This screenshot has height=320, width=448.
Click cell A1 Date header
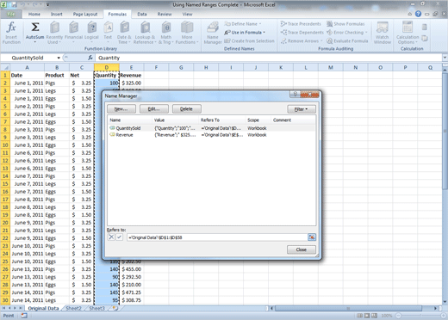[x=27, y=76]
